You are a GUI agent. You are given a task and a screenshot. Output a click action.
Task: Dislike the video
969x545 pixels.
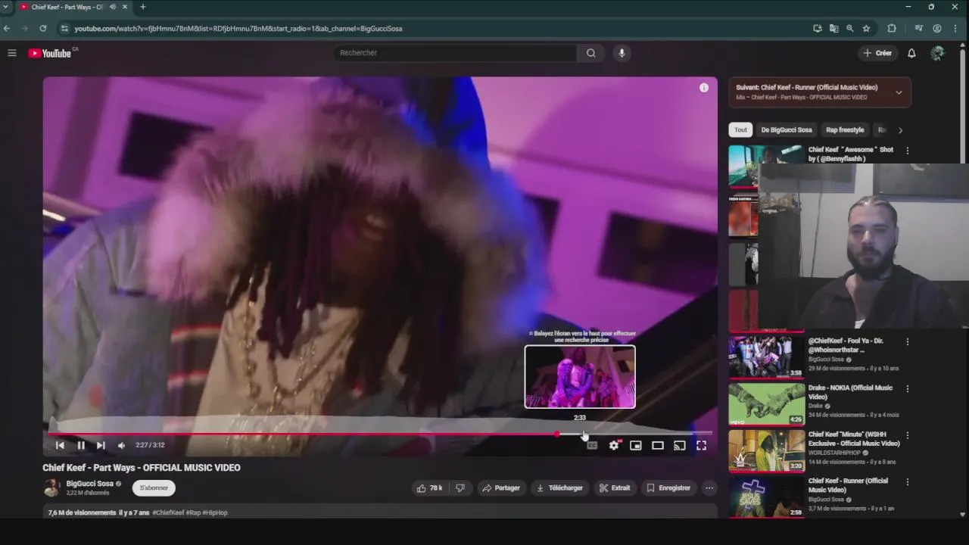coord(460,488)
